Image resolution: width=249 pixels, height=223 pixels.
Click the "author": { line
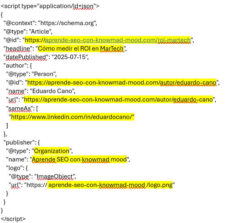[x=18, y=66]
